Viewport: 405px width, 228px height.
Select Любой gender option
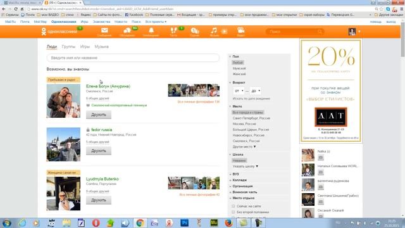coord(238,63)
